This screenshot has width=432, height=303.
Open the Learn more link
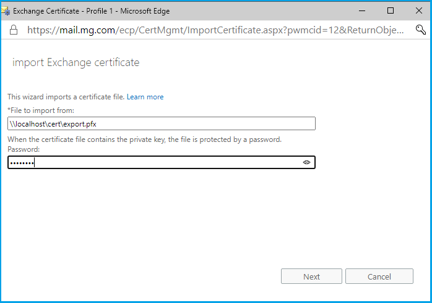(x=145, y=97)
